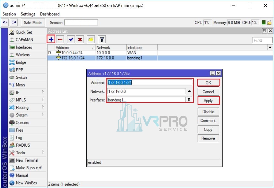
Task: Maximize the Address dialog window
Action: click(213, 73)
